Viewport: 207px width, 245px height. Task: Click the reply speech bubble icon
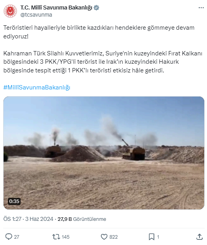pyautogui.click(x=9, y=237)
